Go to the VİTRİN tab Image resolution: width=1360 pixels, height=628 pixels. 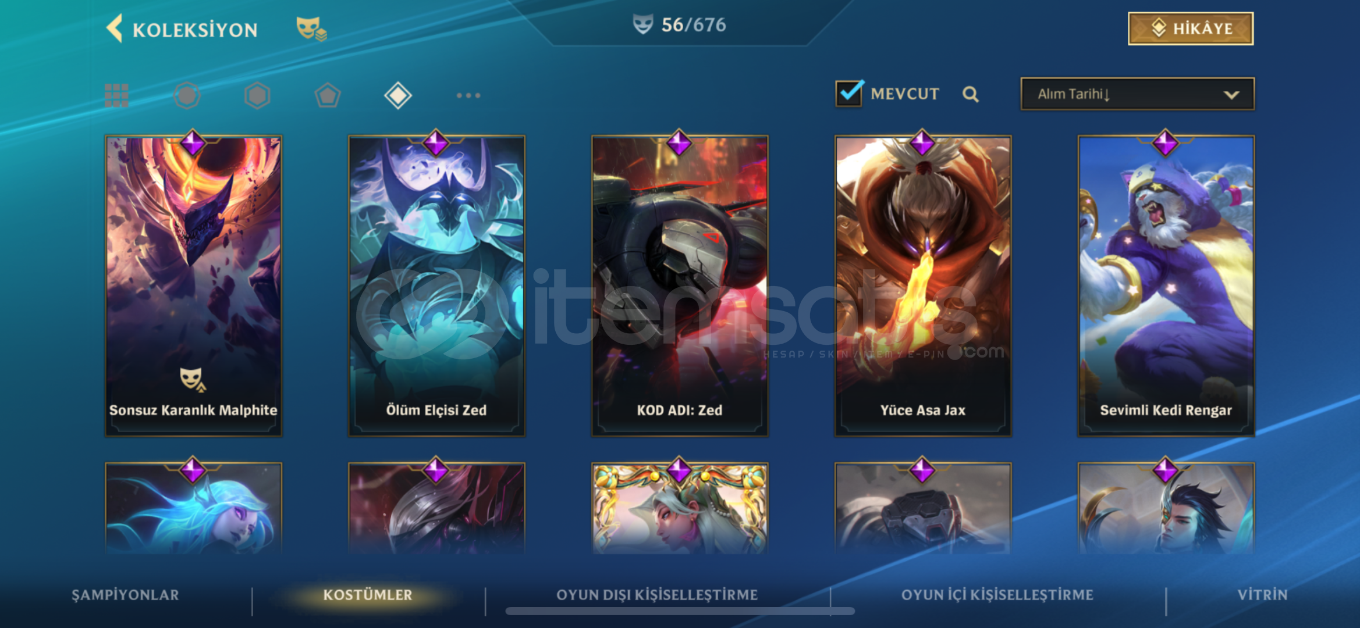point(1262,595)
